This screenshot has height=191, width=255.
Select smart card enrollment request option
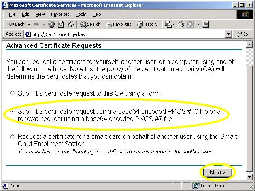(13, 137)
